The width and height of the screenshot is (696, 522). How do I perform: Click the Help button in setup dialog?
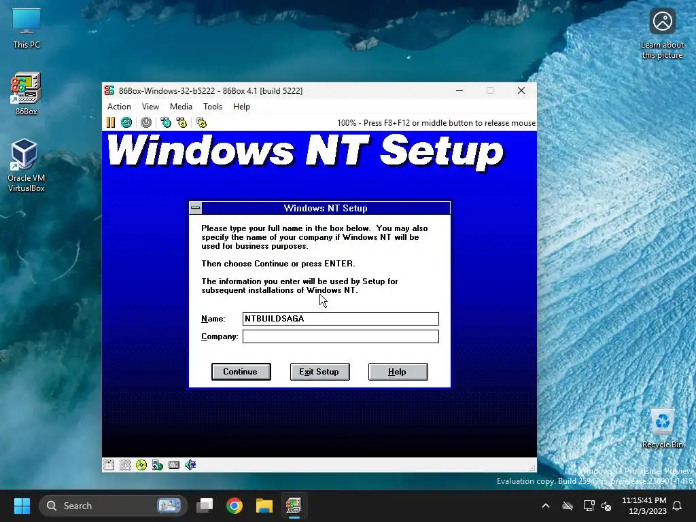398,372
